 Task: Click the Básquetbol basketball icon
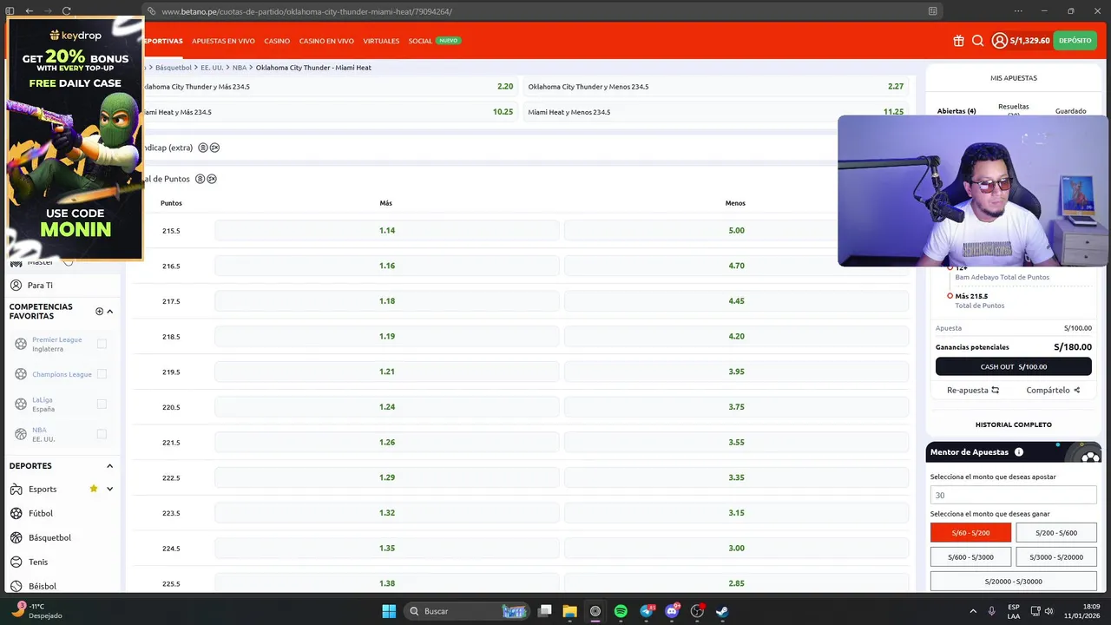coord(16,537)
